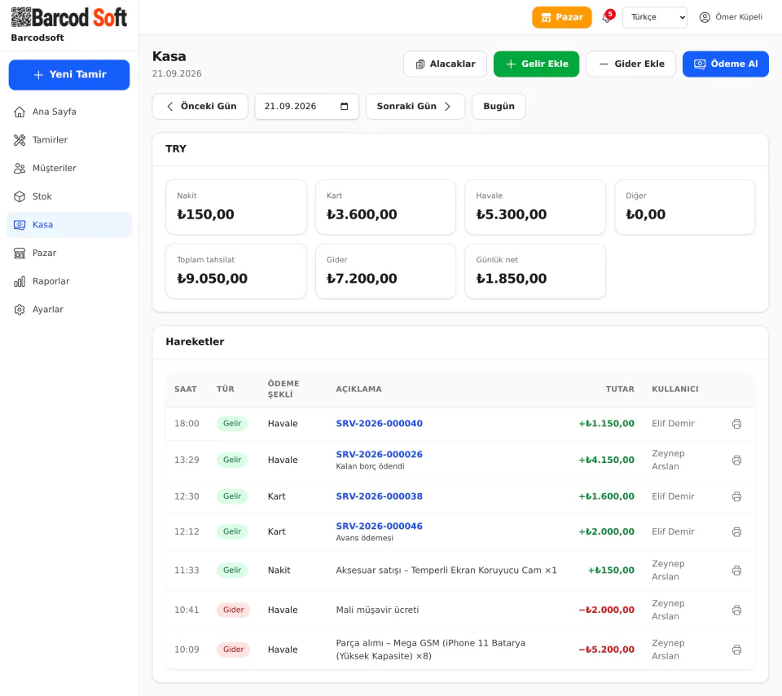Viewport: 782px width, 696px height.
Task: Open the calendar picker icon in date field
Action: 344,106
